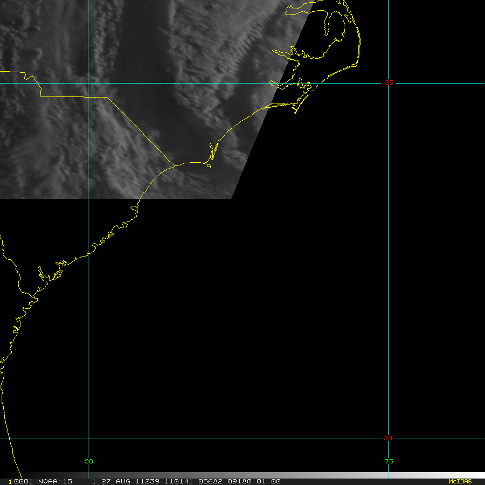Click the yellow McIDAS label

point(460,481)
